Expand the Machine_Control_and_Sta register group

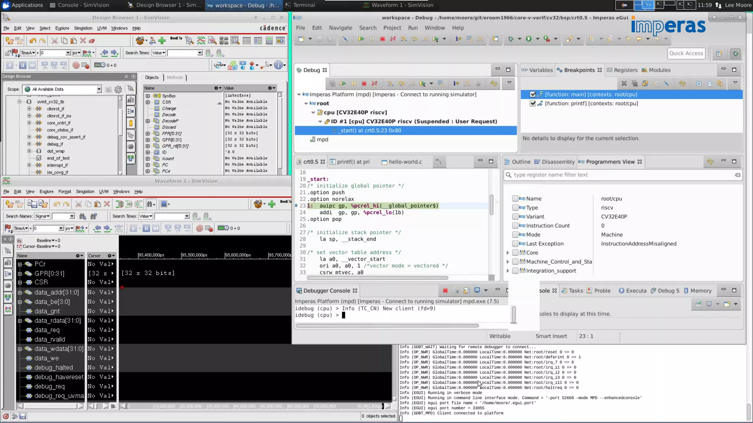(508, 262)
